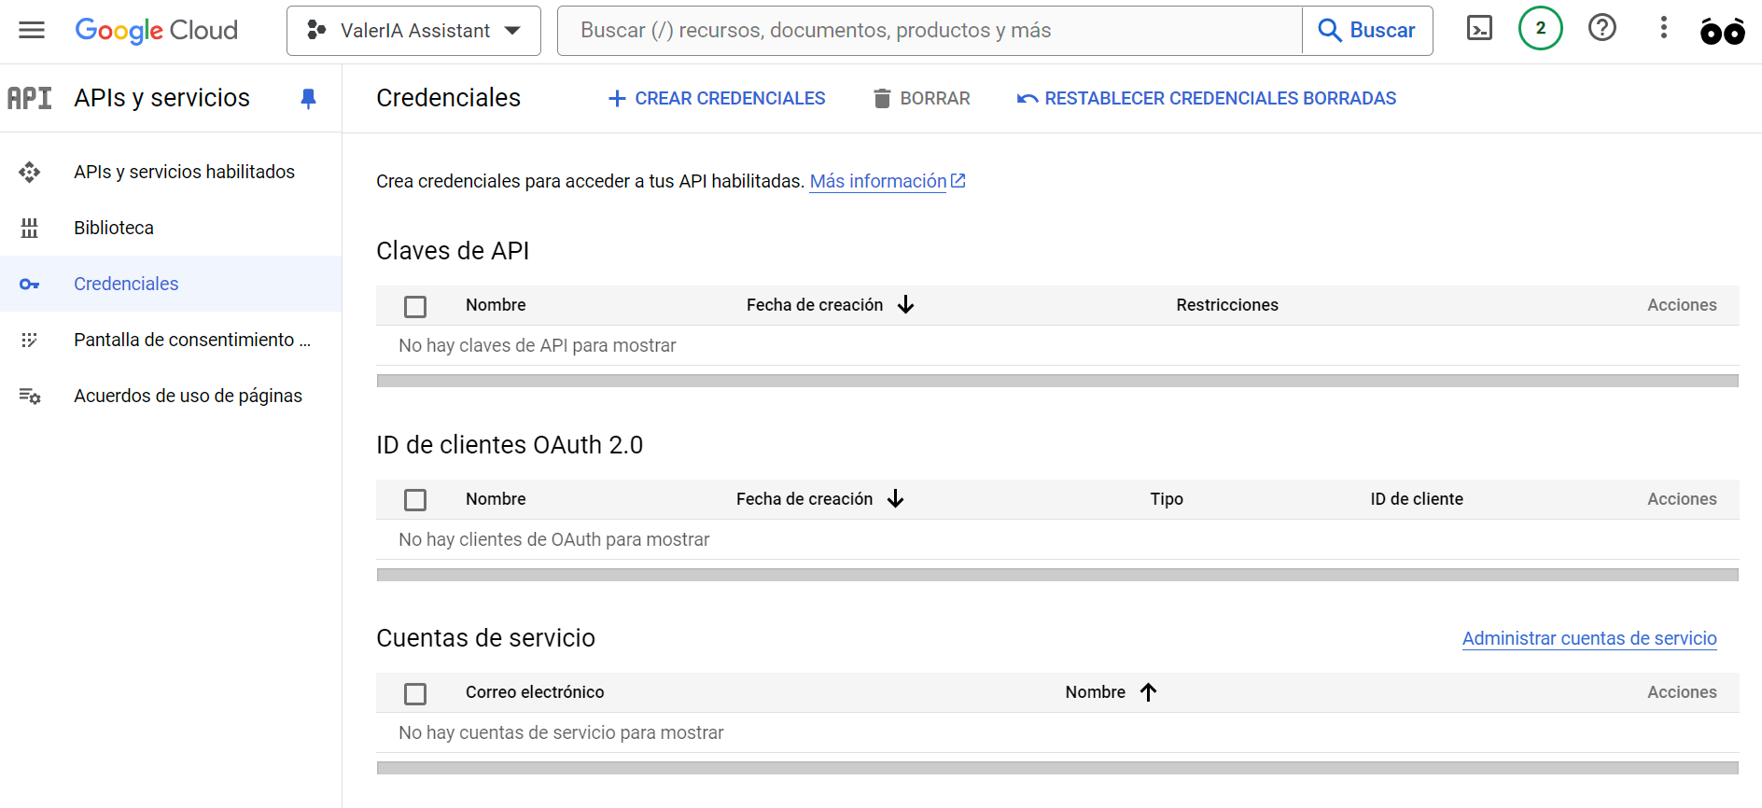Open APIs y servicios habilitados menu item
Viewport: 1762px width, 808px height.
click(x=171, y=172)
